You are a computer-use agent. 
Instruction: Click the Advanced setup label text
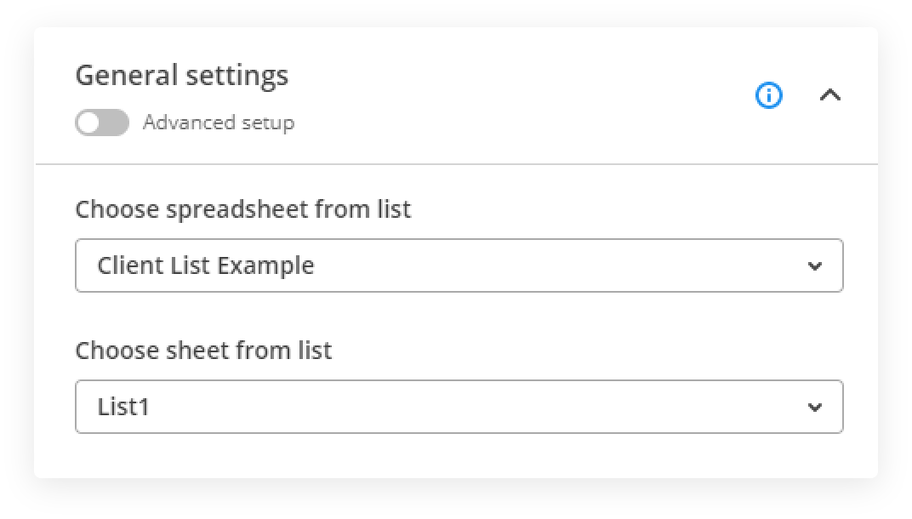click(219, 123)
